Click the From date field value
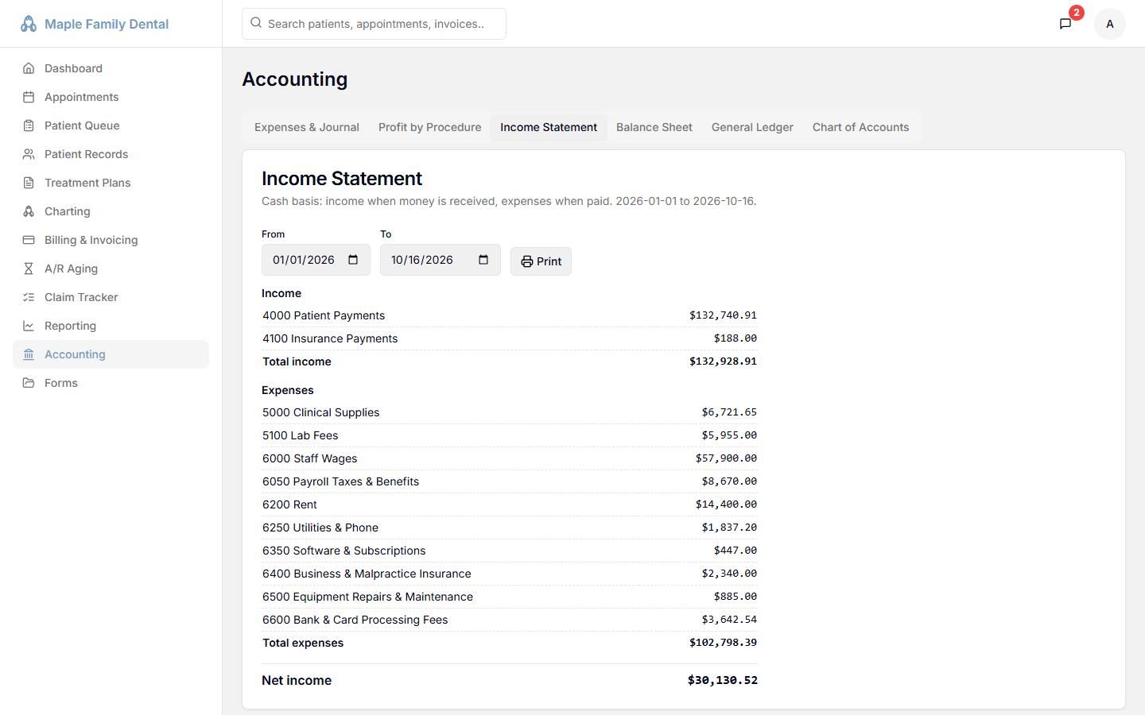Image resolution: width=1145 pixels, height=715 pixels. (x=304, y=260)
